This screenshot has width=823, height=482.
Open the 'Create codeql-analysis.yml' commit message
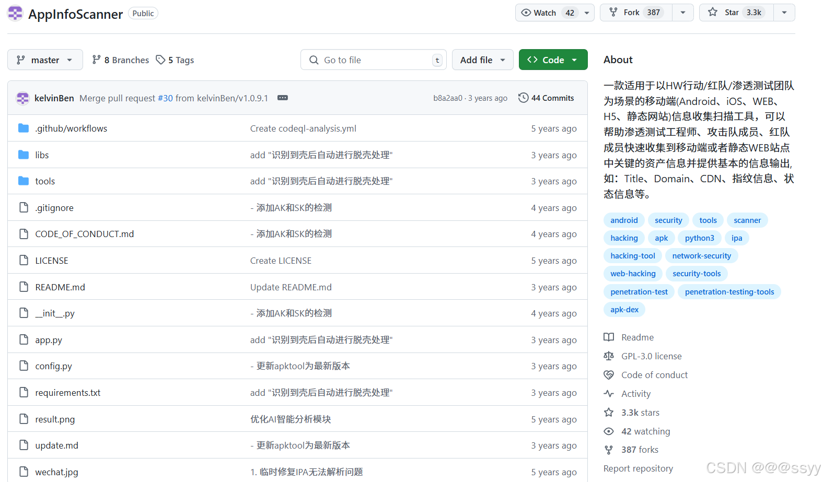303,128
